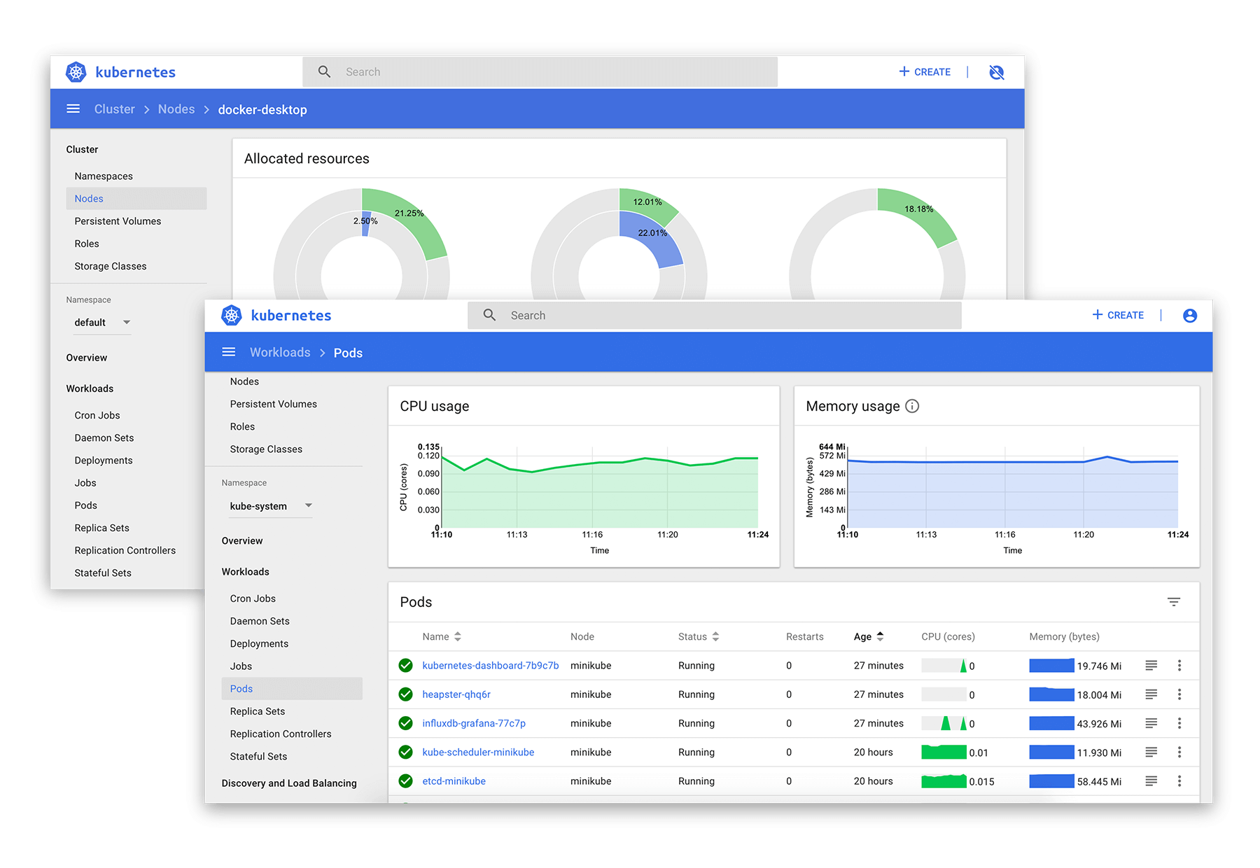Click the Kubernetes logo in the back window

point(76,72)
